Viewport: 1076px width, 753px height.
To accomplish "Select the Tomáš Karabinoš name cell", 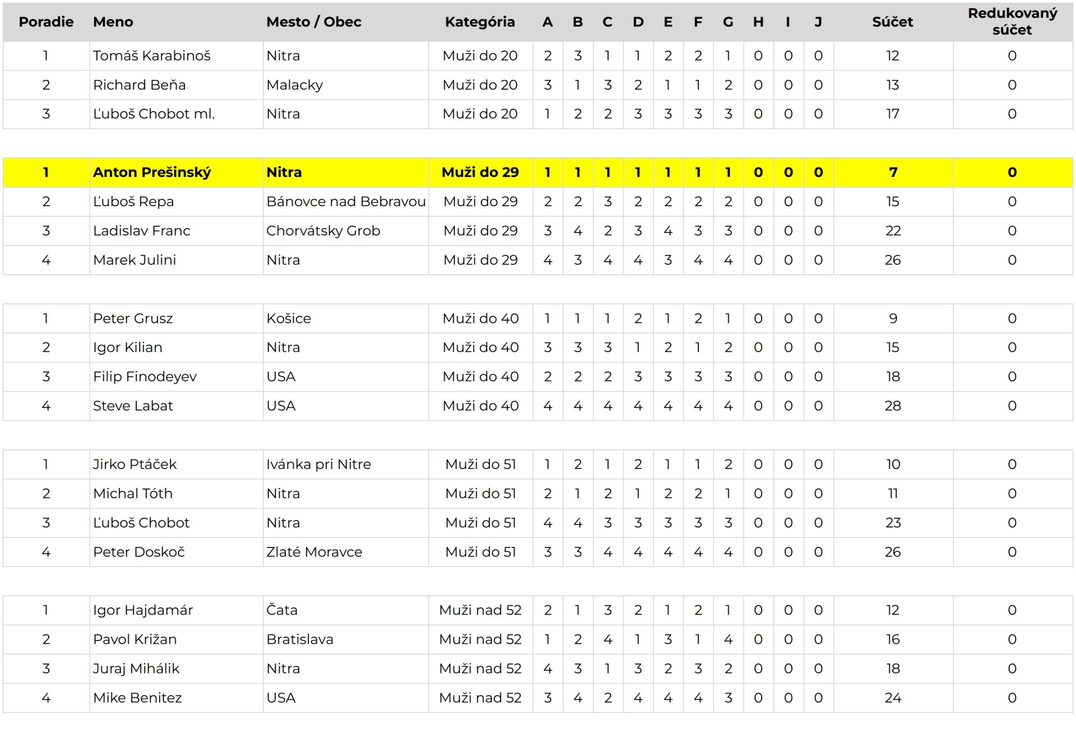I will (176, 56).
